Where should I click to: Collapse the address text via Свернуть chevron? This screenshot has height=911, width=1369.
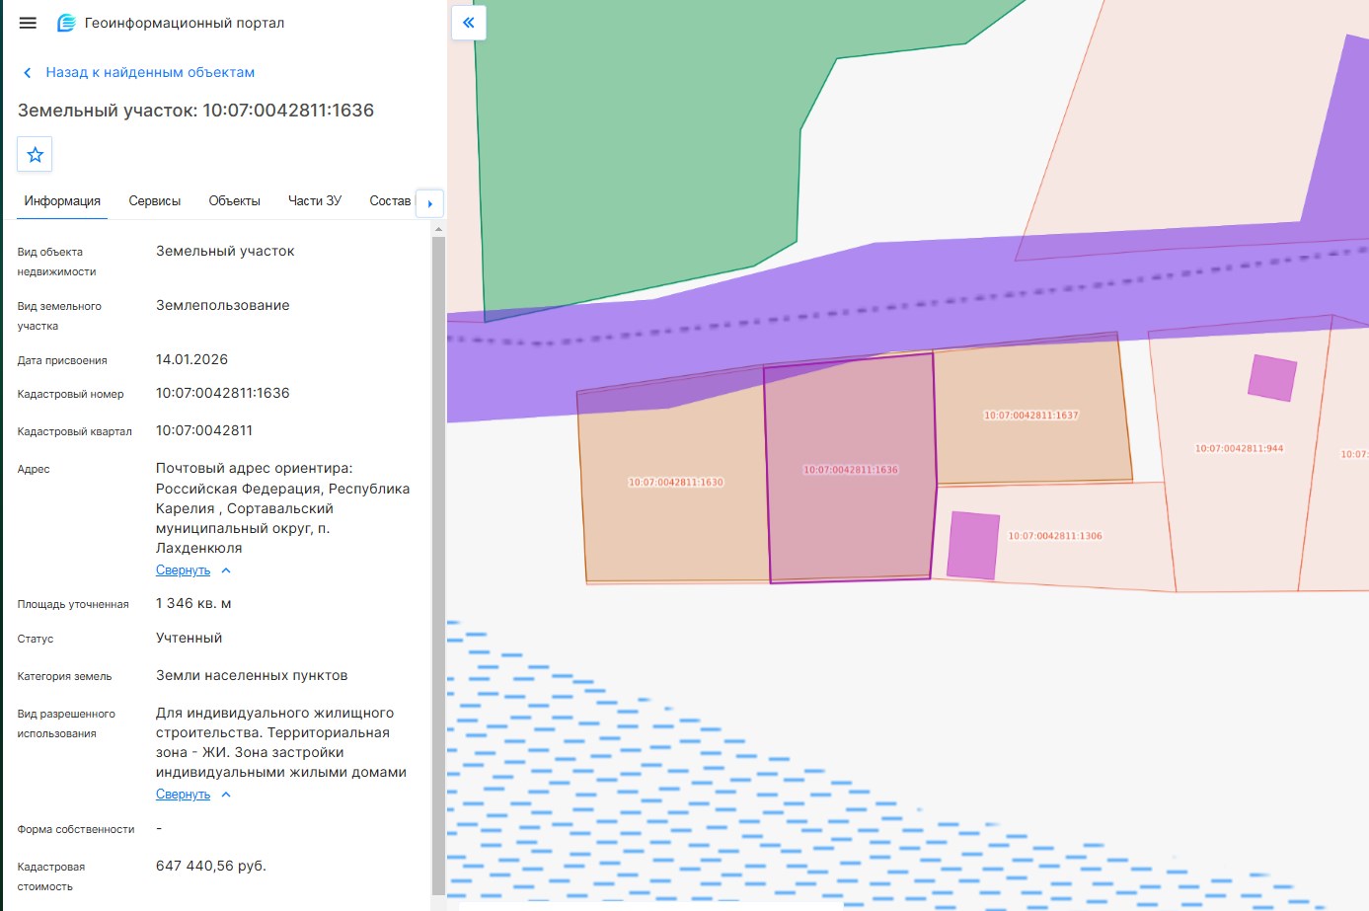click(x=226, y=570)
